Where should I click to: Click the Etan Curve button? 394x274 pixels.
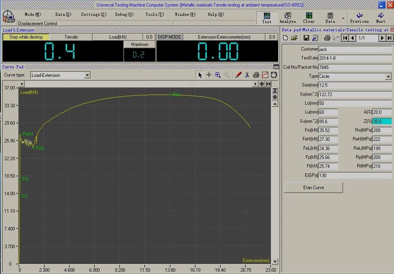313,188
